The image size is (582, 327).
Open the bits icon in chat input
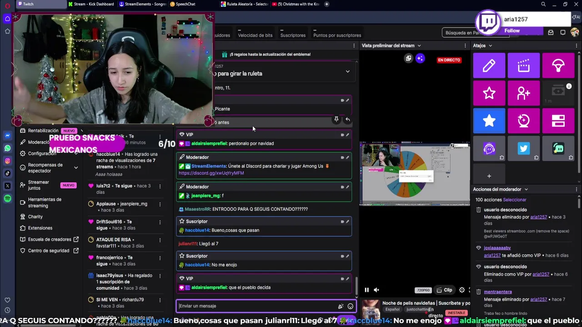341,306
